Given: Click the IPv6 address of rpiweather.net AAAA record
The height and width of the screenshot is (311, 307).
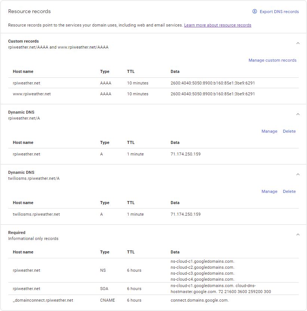Looking at the screenshot, I should (x=212, y=83).
